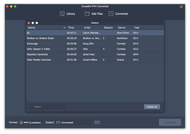Click the Converted toolbar label
Image resolution: width=190 pixels, height=134 pixels.
click(122, 14)
